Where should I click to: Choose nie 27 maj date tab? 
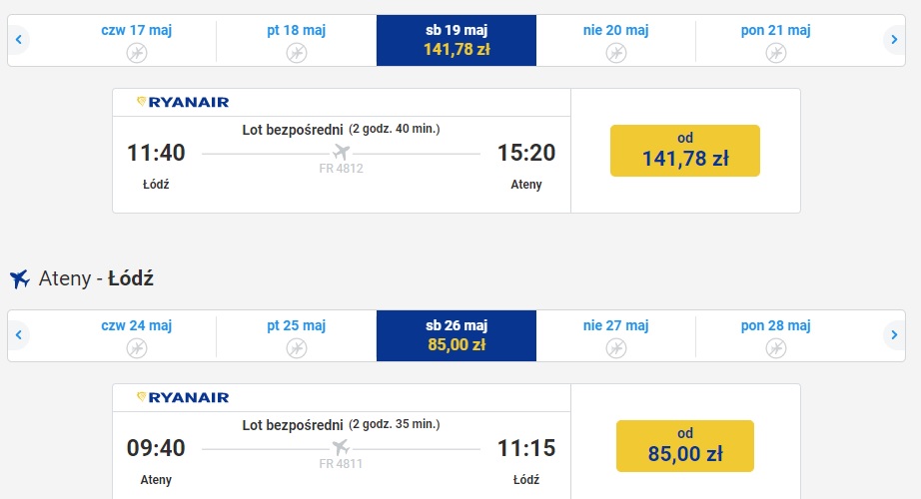click(x=615, y=335)
